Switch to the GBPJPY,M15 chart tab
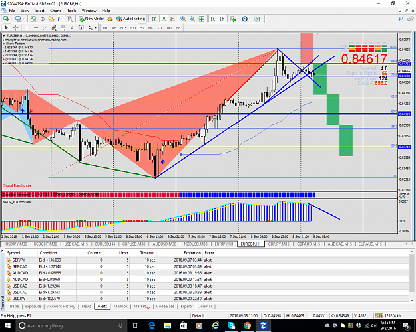 click(278, 244)
